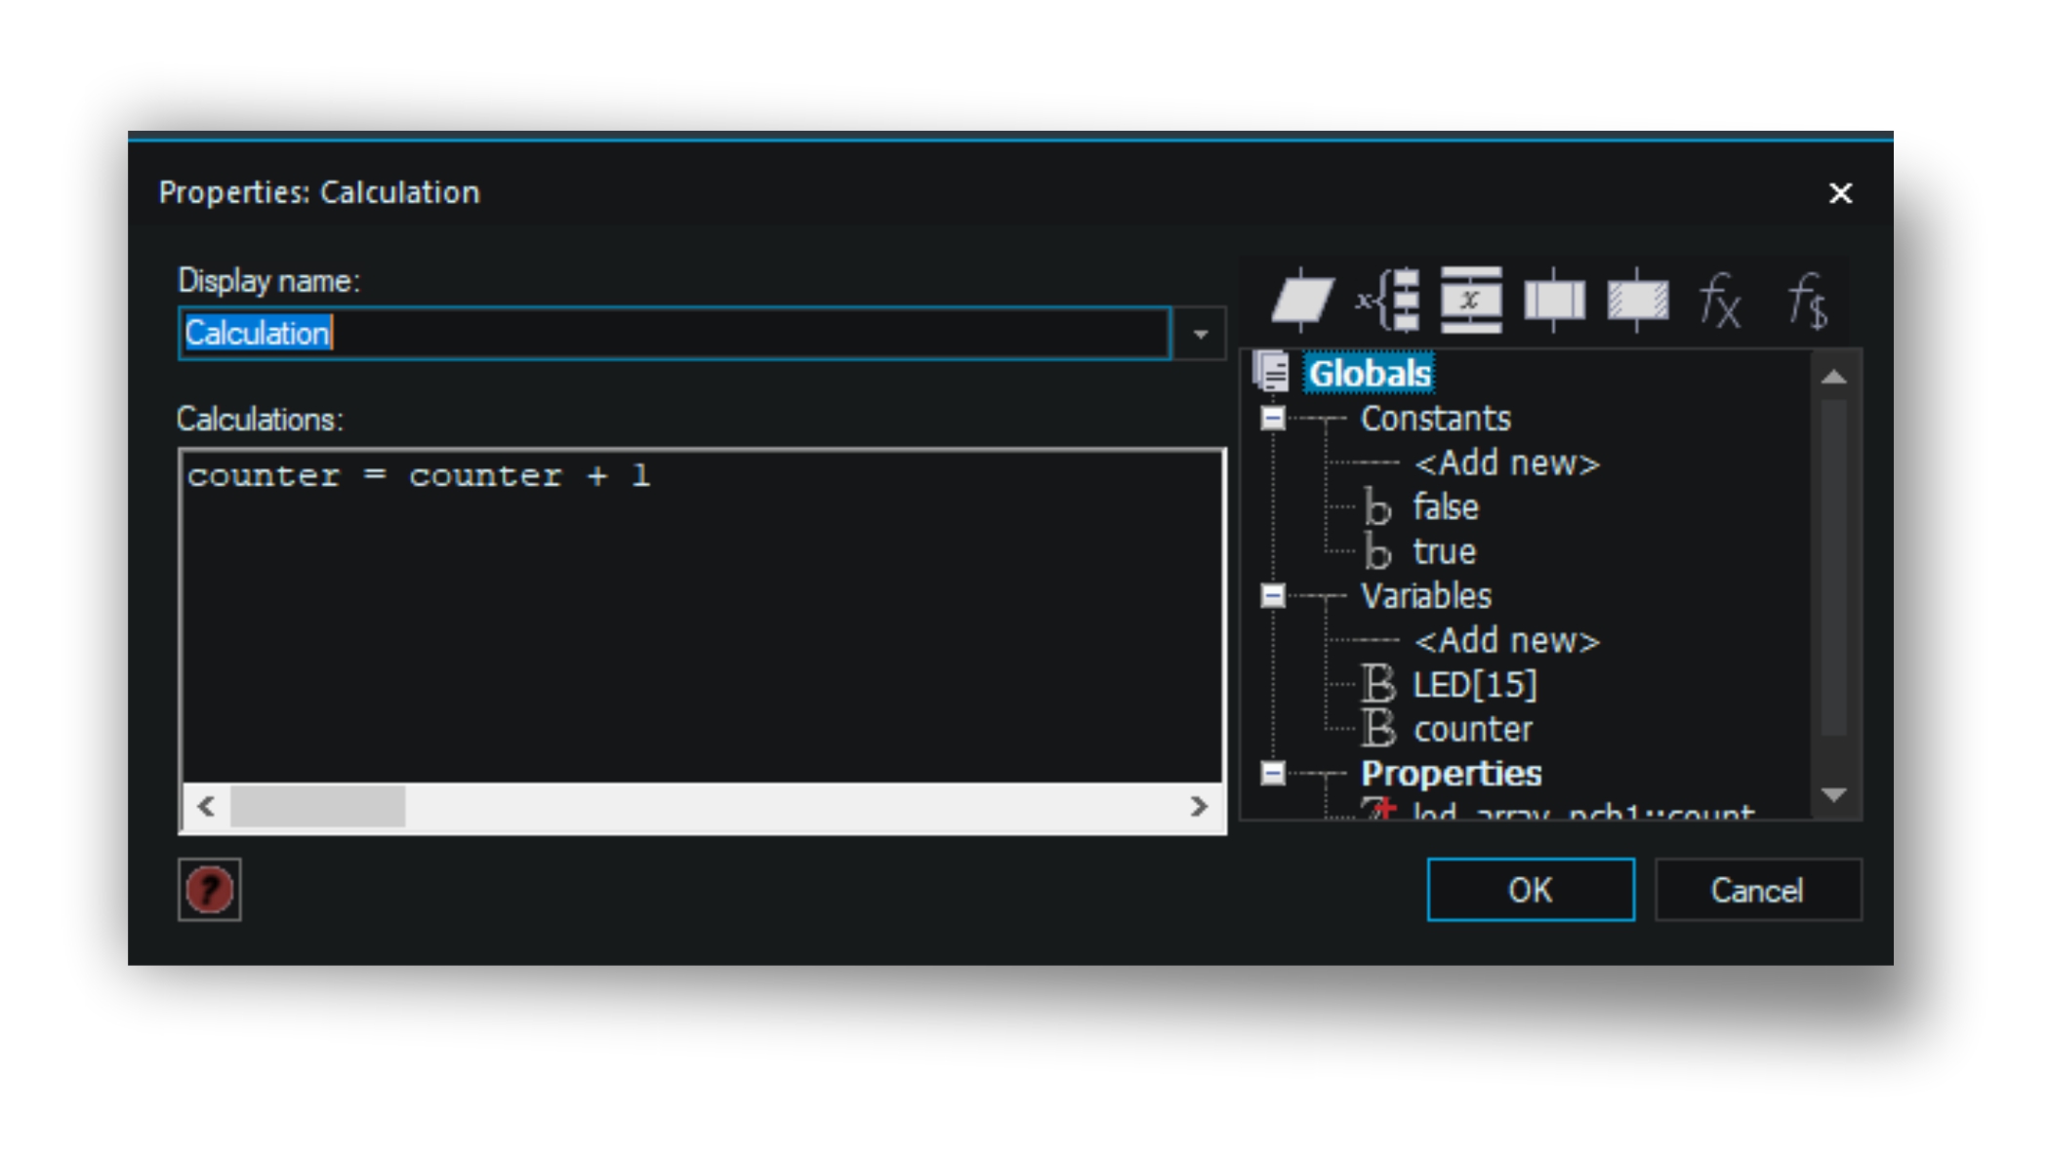Click the byte icon beside LED[15]

(1377, 685)
